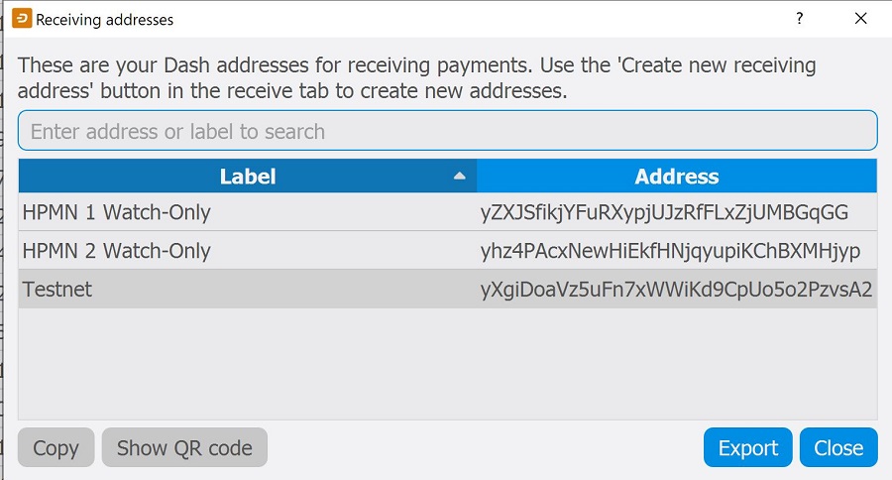The width and height of the screenshot is (892, 480).
Task: Open Show QR code for selected address
Action: pos(184,447)
